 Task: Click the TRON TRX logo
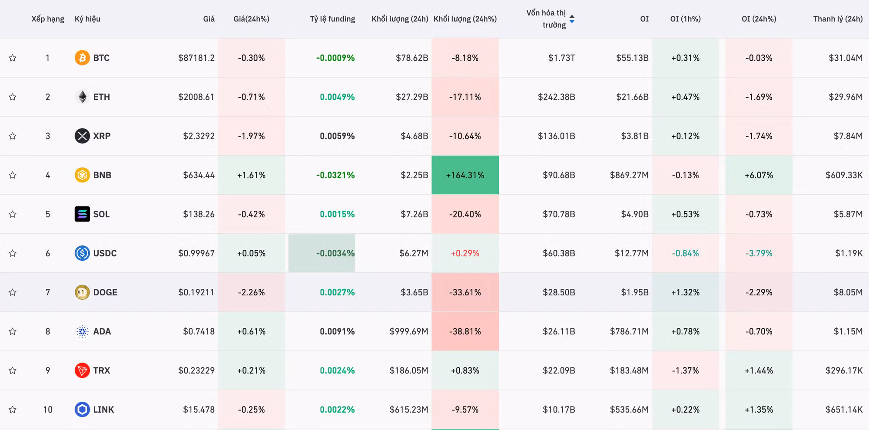(82, 370)
